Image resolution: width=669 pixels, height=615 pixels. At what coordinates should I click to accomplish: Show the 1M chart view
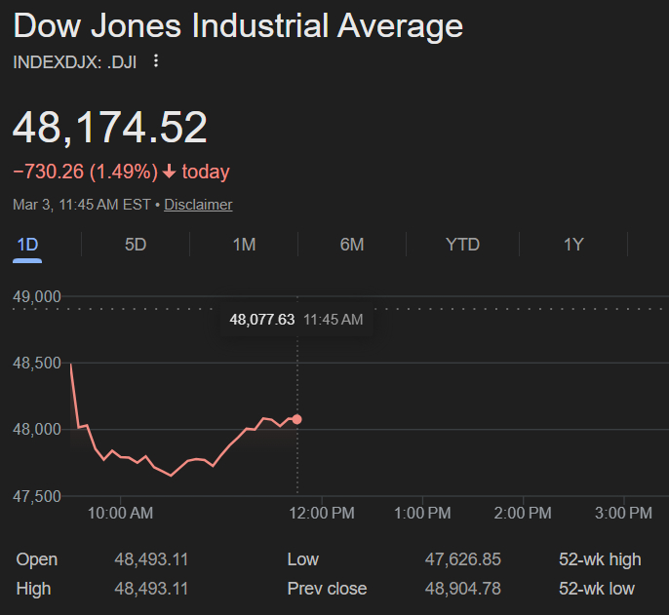[244, 245]
